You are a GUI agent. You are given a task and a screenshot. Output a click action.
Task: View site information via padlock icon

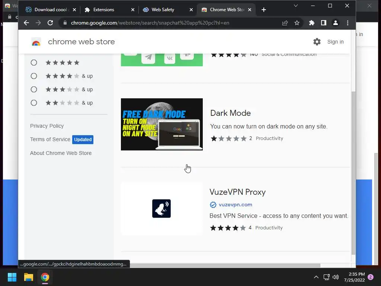coord(65,23)
